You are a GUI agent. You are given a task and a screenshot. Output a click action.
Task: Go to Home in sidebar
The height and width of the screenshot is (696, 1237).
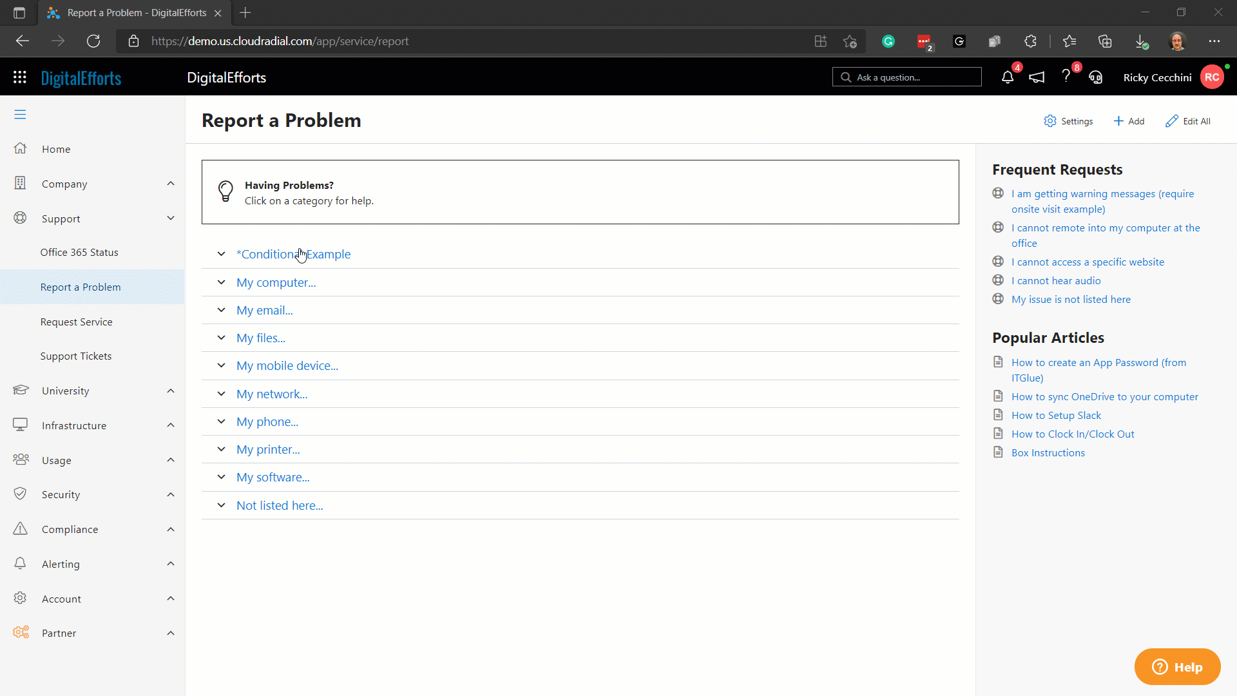click(56, 149)
